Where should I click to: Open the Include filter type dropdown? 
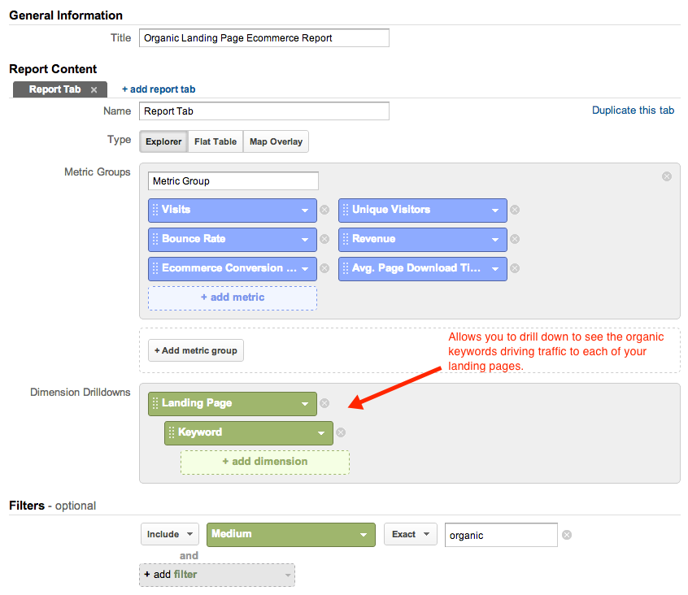click(x=170, y=534)
